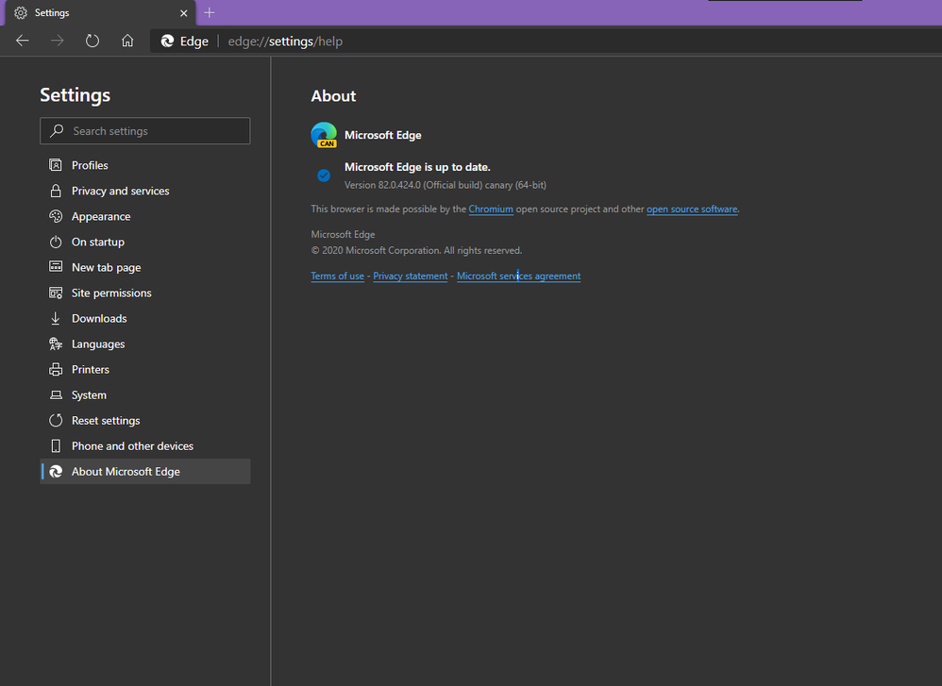Click the Profiles icon
This screenshot has width=942, height=686.
[56, 165]
